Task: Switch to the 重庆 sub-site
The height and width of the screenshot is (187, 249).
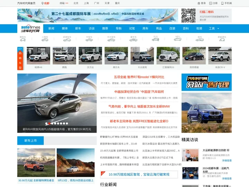Action: (117, 3)
